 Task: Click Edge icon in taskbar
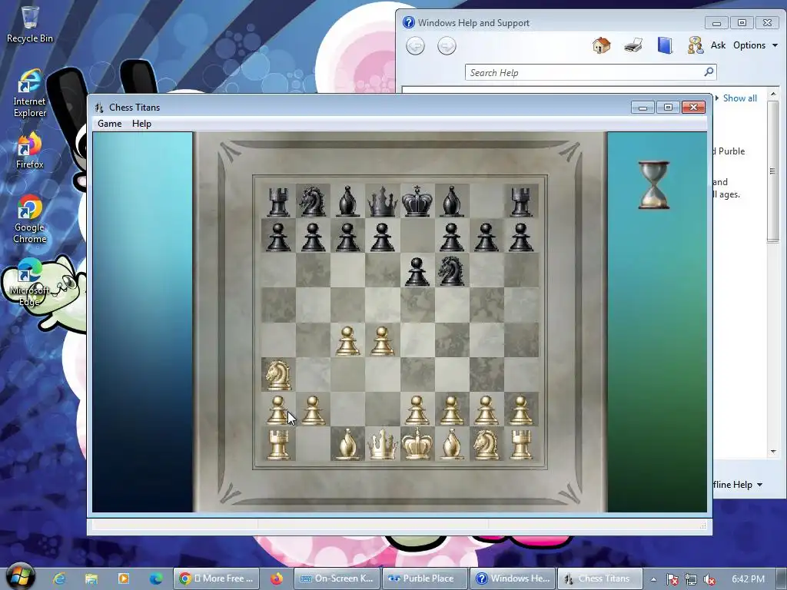(x=155, y=578)
